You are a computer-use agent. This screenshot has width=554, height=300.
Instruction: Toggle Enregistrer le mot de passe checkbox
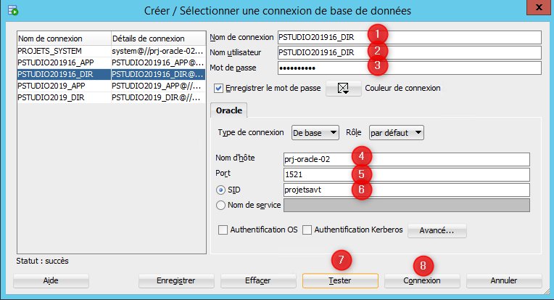point(219,89)
